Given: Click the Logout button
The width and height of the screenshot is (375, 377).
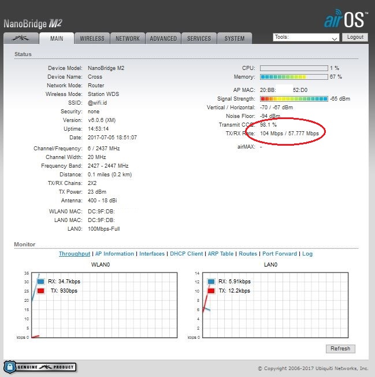Looking at the screenshot, I should point(355,37).
